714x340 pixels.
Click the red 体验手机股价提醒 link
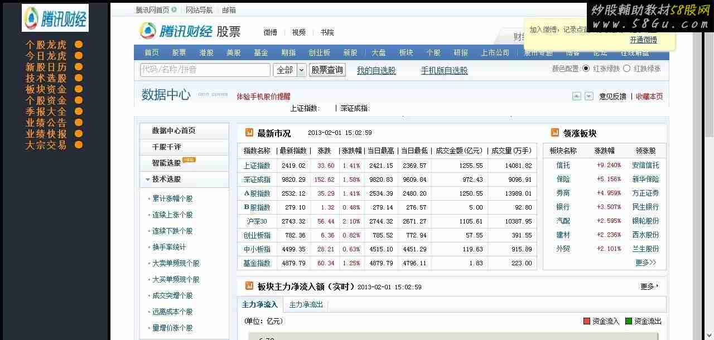coord(264,96)
